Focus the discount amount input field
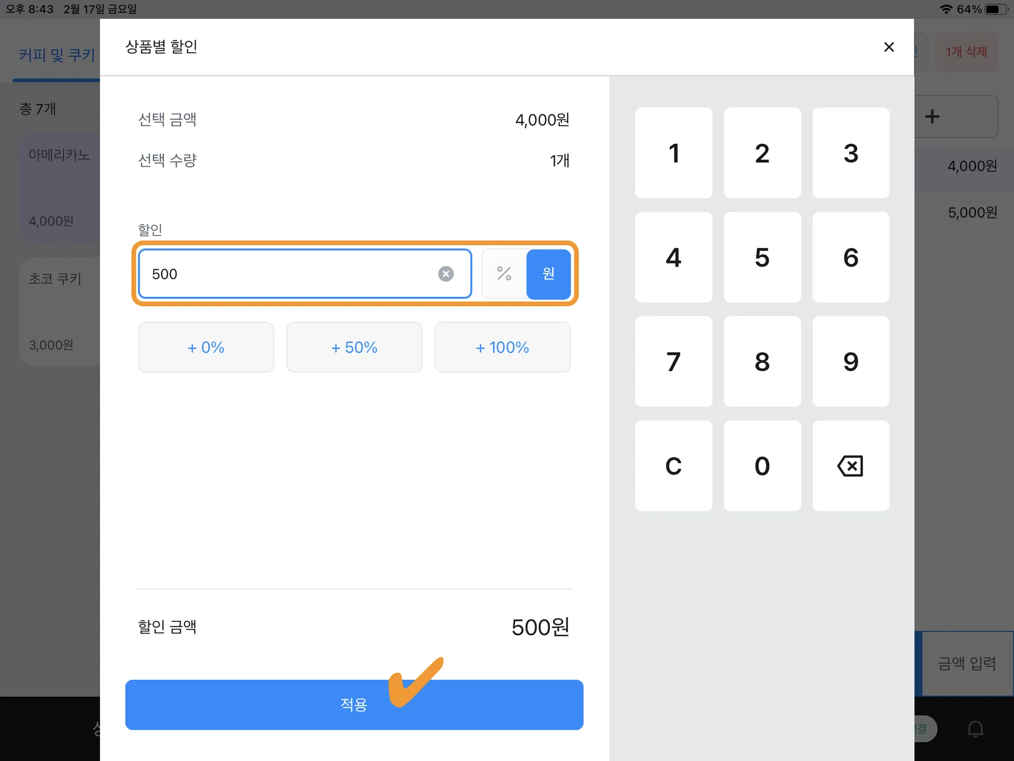The image size is (1014, 761). click(x=287, y=274)
